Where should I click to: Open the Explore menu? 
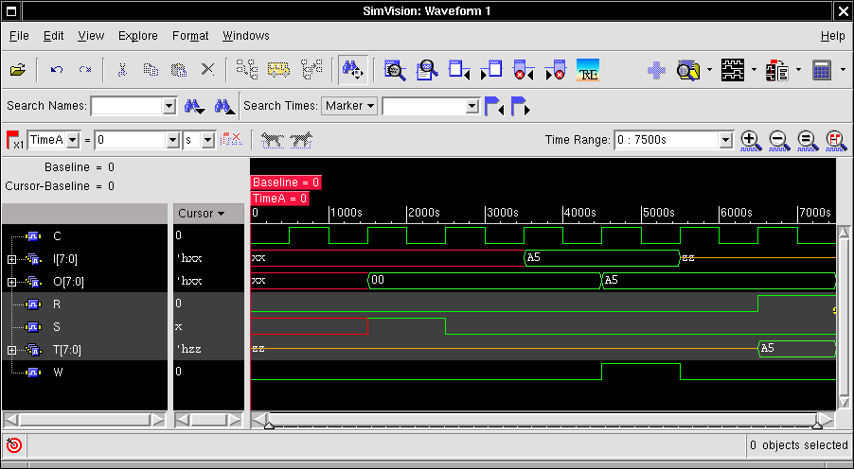(138, 36)
